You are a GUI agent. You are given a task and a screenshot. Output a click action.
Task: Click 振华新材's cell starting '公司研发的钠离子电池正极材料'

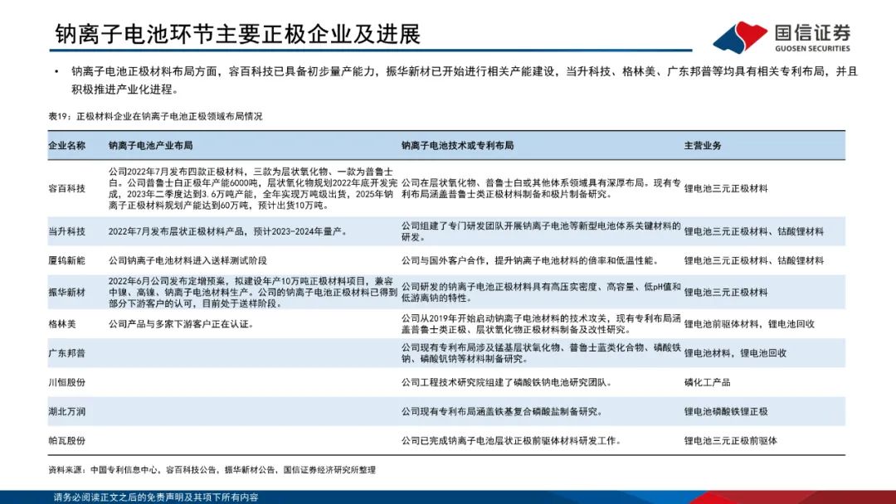click(541, 293)
